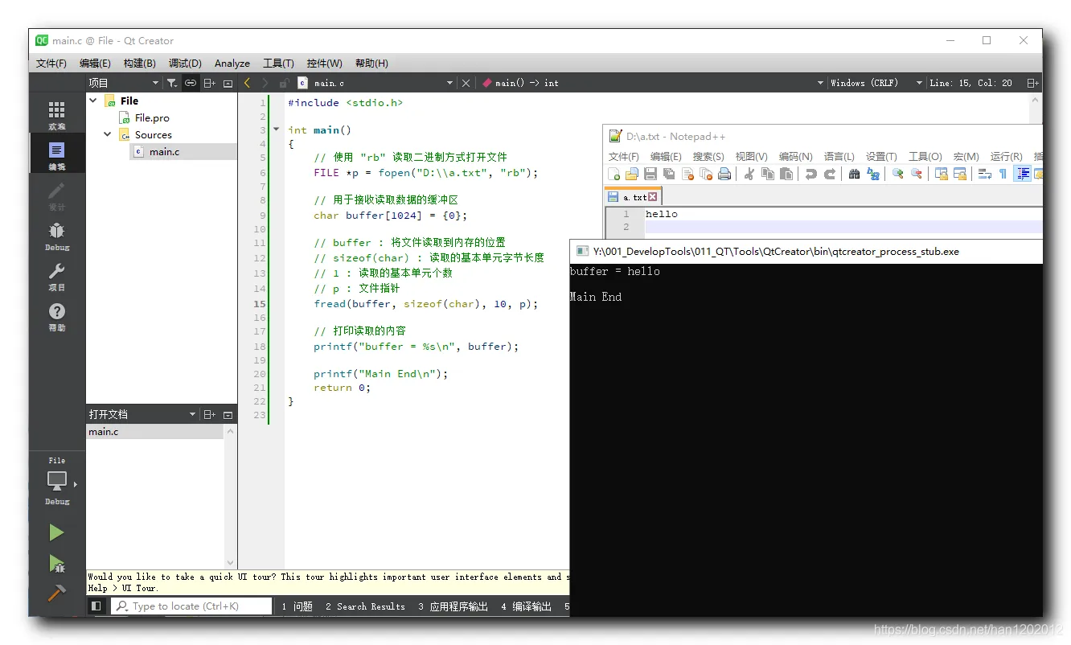Viewport: 1071px width, 645px height.
Task: Toggle Word Wrap in Notepad++ toolbar
Action: click(985, 174)
